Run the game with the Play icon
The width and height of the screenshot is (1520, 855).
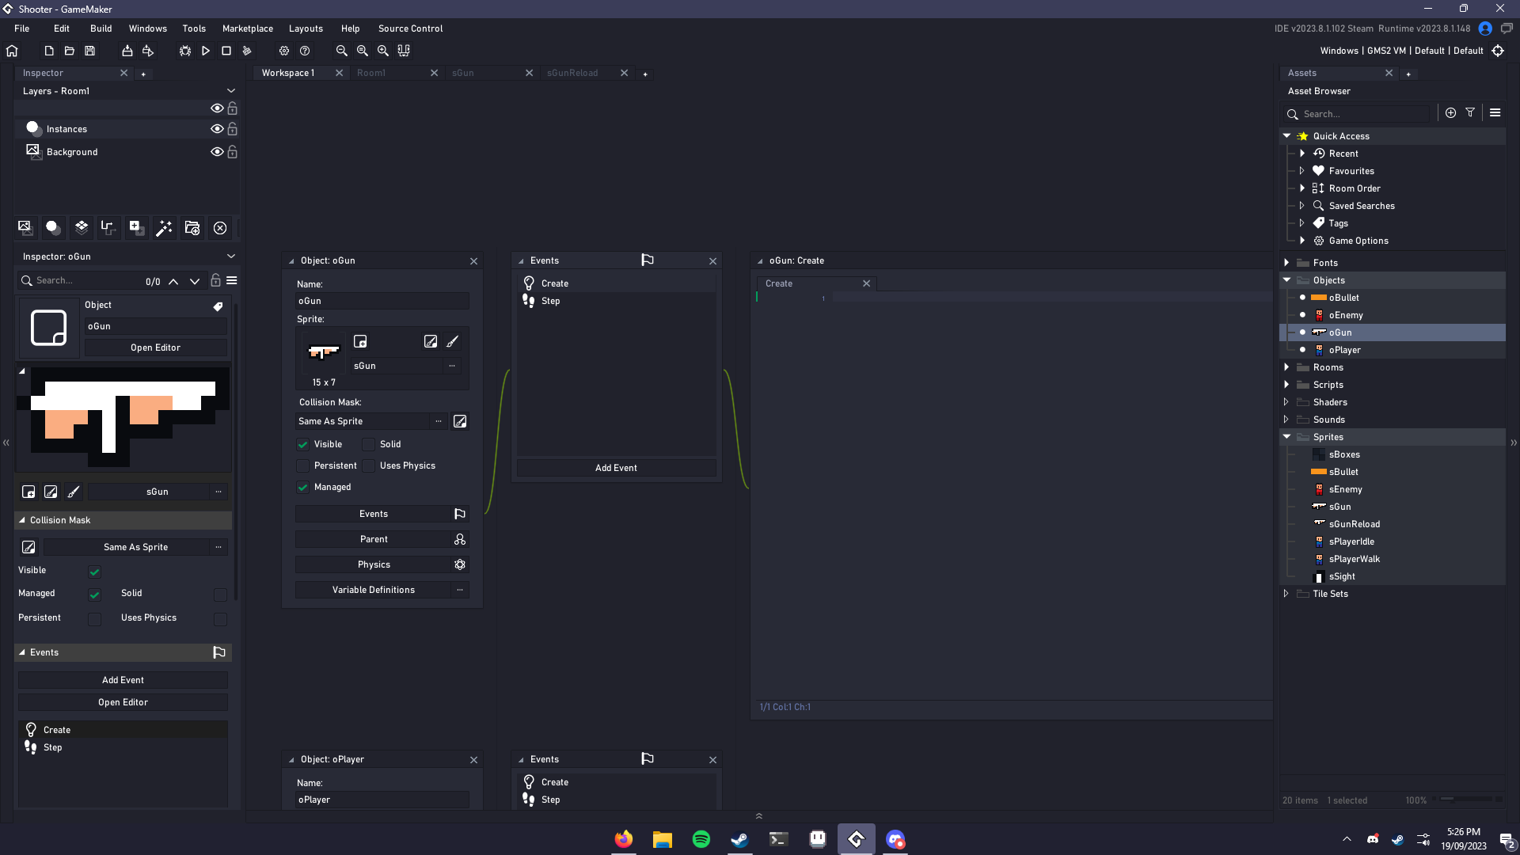(206, 51)
